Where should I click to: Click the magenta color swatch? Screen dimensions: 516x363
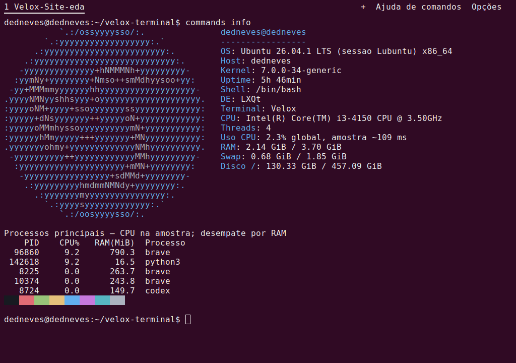click(87, 300)
